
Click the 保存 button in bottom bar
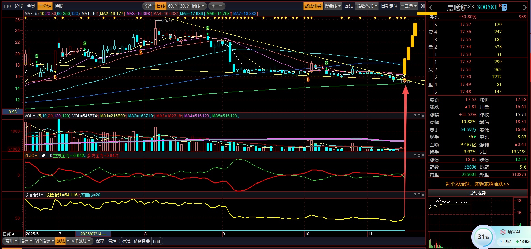[100, 241]
